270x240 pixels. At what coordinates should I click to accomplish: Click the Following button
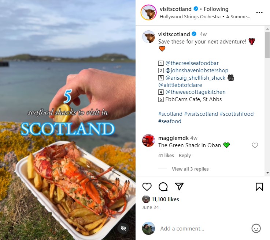[x=216, y=9]
